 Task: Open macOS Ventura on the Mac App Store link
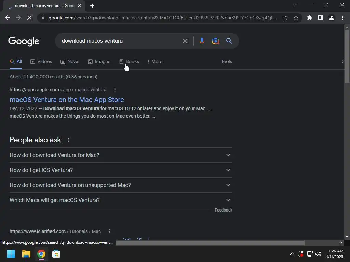[x=67, y=100]
